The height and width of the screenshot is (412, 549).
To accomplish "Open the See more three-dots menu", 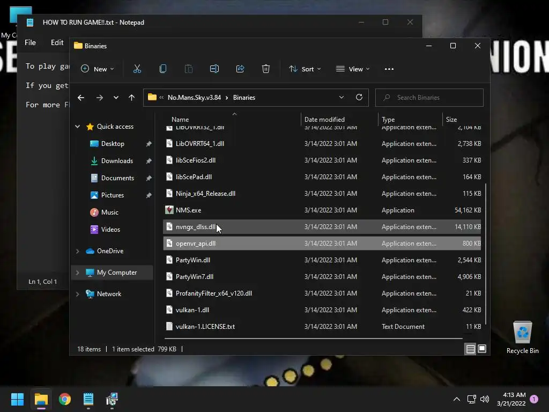I will click(389, 69).
